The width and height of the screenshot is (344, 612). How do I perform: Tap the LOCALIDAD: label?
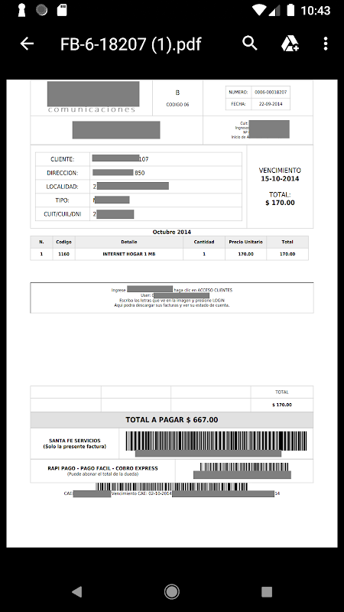pos(63,187)
